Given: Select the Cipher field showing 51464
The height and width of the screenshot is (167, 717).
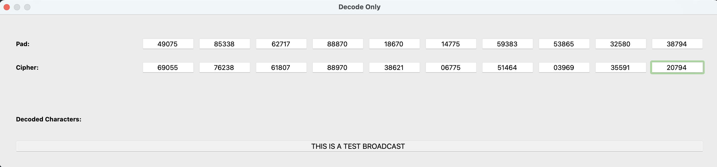Looking at the screenshot, I should (507, 67).
